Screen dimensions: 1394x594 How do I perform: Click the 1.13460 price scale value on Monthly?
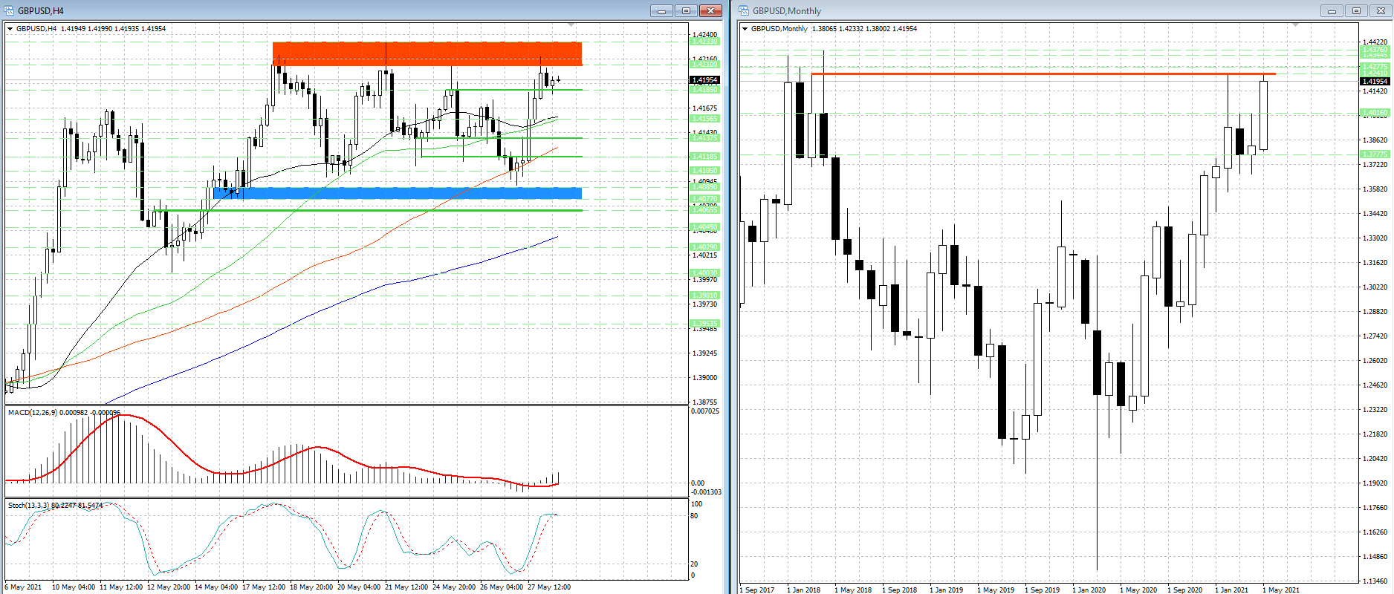tap(1375, 581)
